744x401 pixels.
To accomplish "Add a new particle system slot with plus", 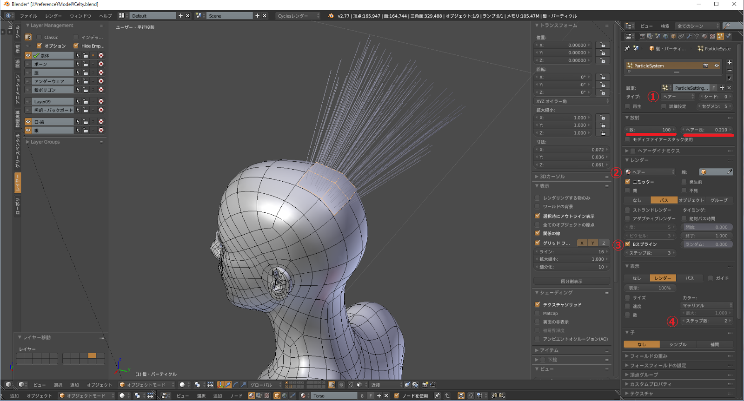I will point(729,62).
